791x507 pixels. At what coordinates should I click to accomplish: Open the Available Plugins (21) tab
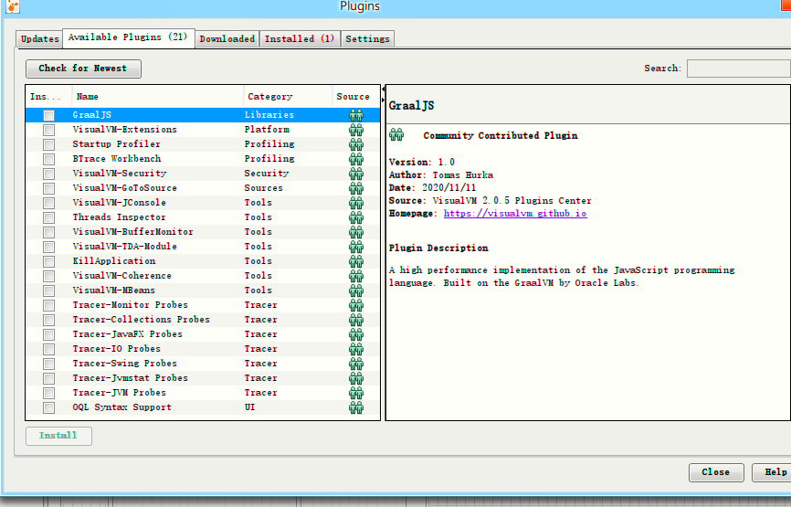pos(128,37)
